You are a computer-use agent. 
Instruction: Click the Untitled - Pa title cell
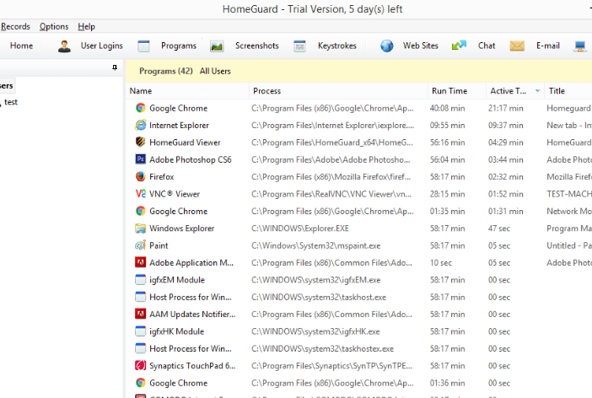pos(569,245)
